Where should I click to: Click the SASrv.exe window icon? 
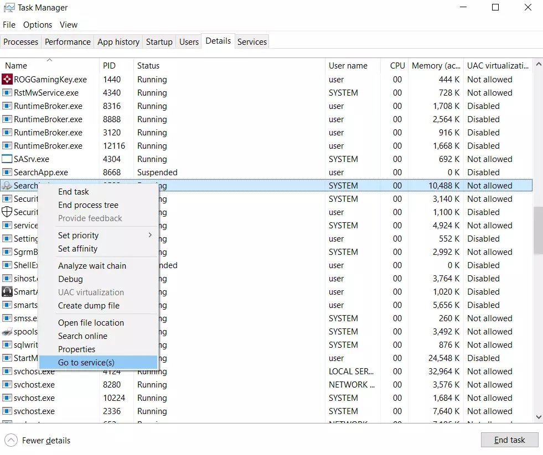(x=7, y=159)
